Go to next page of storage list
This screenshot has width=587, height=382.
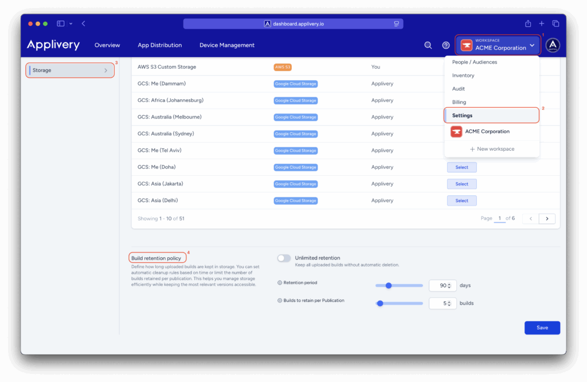tap(547, 219)
